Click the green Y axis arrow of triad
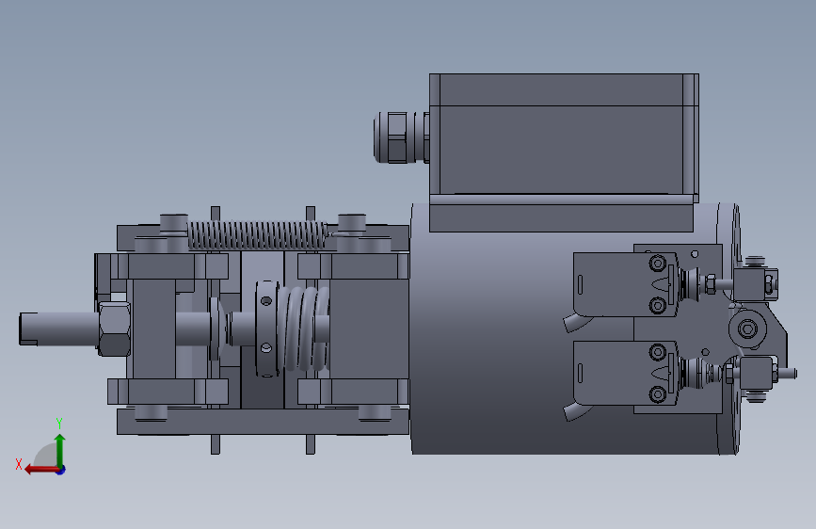This screenshot has width=816, height=529. click(x=60, y=450)
